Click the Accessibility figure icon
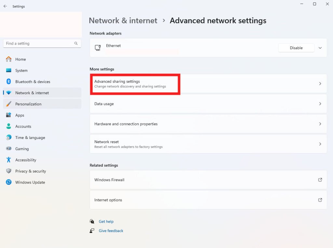This screenshot has height=248, width=333. (x=9, y=160)
